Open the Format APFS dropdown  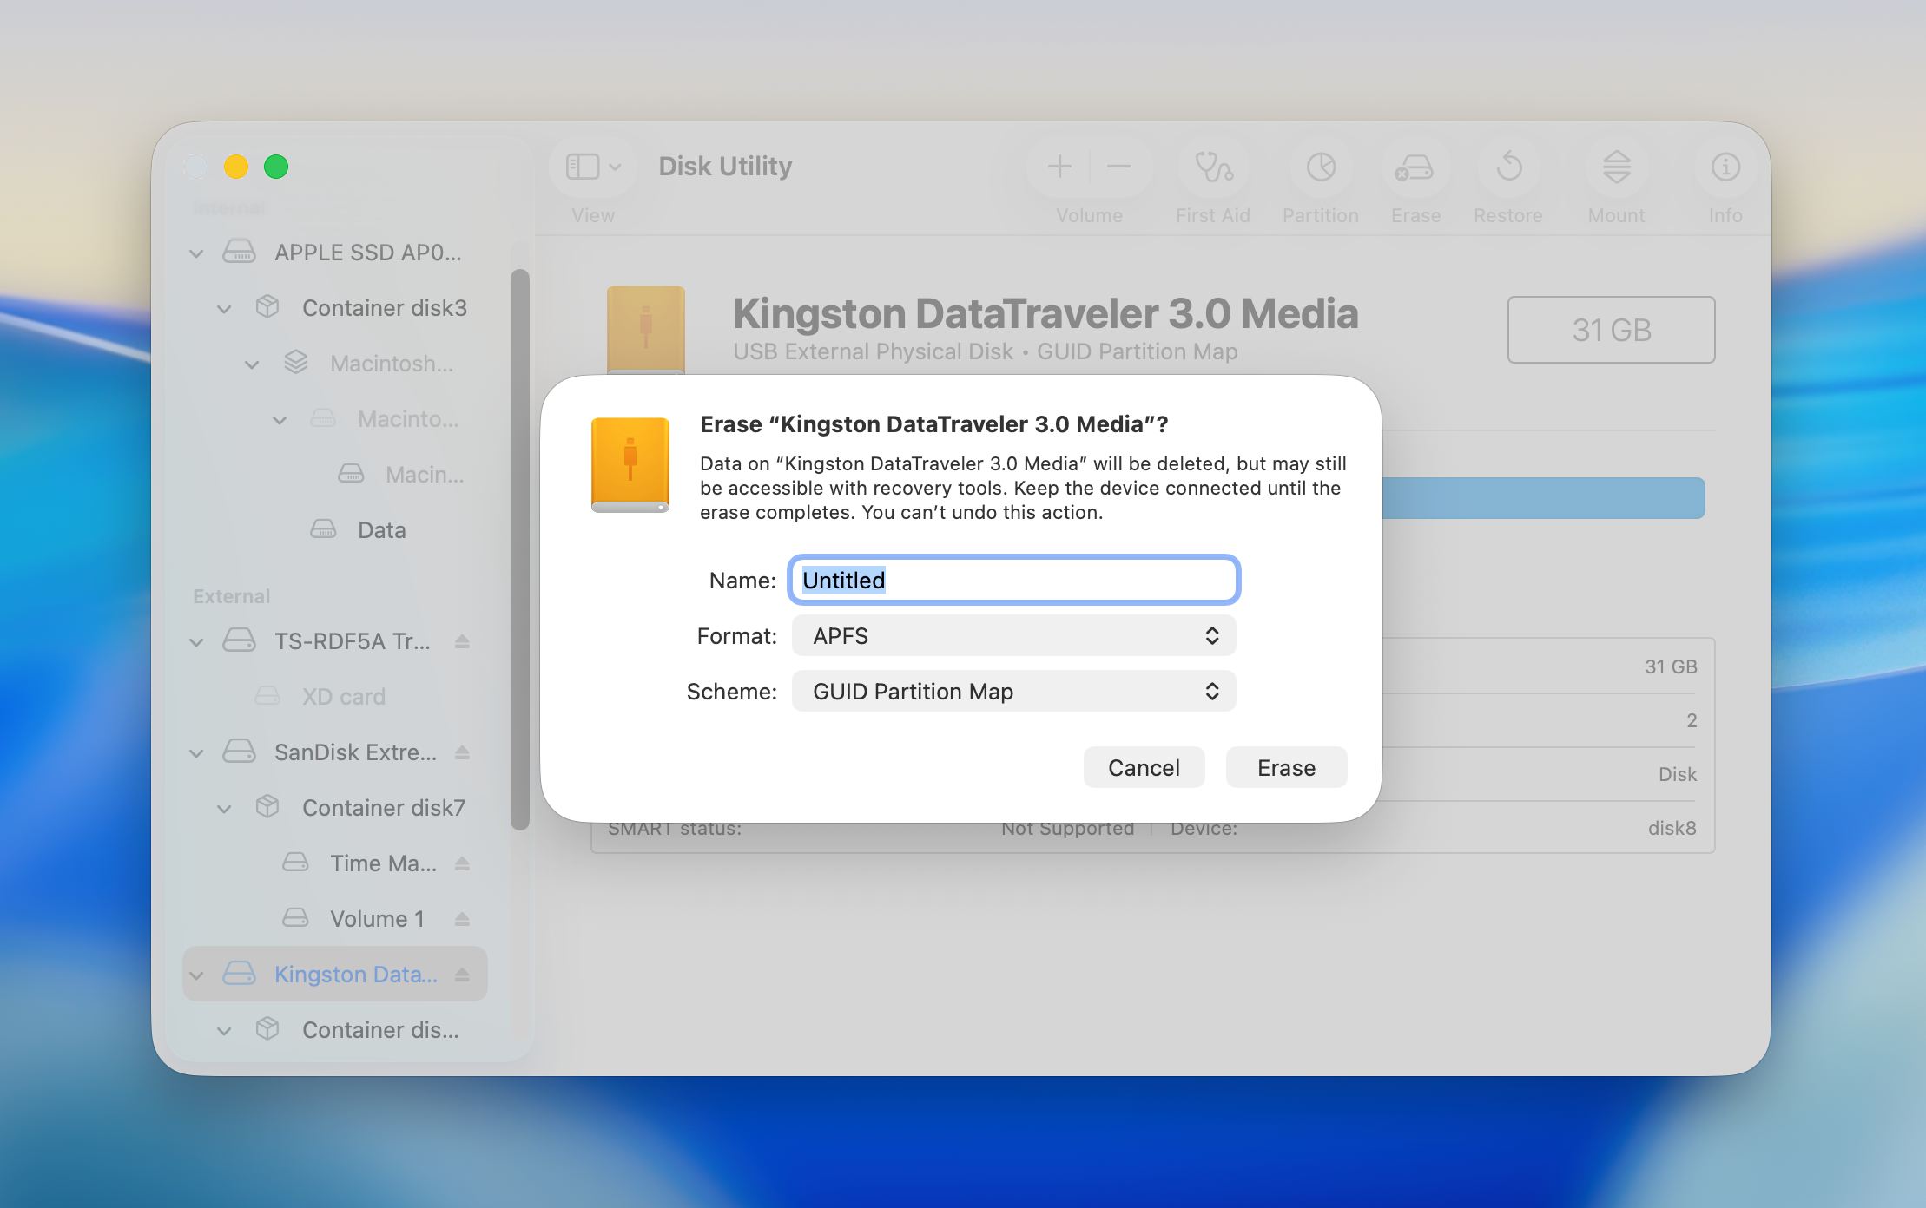point(1013,636)
